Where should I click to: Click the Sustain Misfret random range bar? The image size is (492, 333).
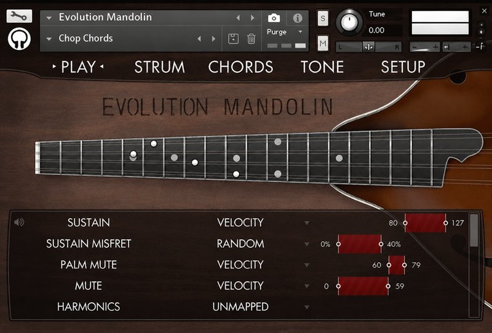360,244
